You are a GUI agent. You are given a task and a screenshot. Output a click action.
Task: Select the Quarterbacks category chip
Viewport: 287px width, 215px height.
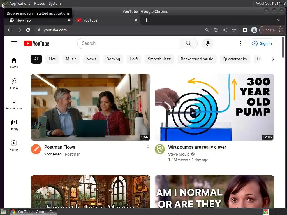point(235,59)
